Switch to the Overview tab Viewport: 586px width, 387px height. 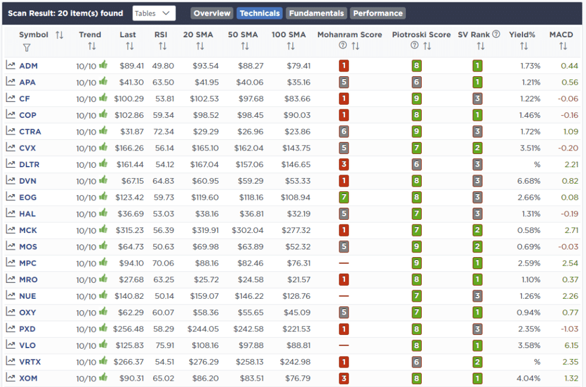point(212,14)
